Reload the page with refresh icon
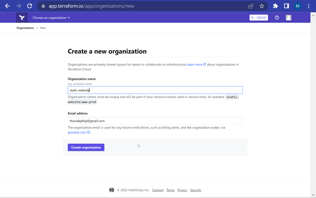The height and width of the screenshot is (198, 316). (29, 6)
